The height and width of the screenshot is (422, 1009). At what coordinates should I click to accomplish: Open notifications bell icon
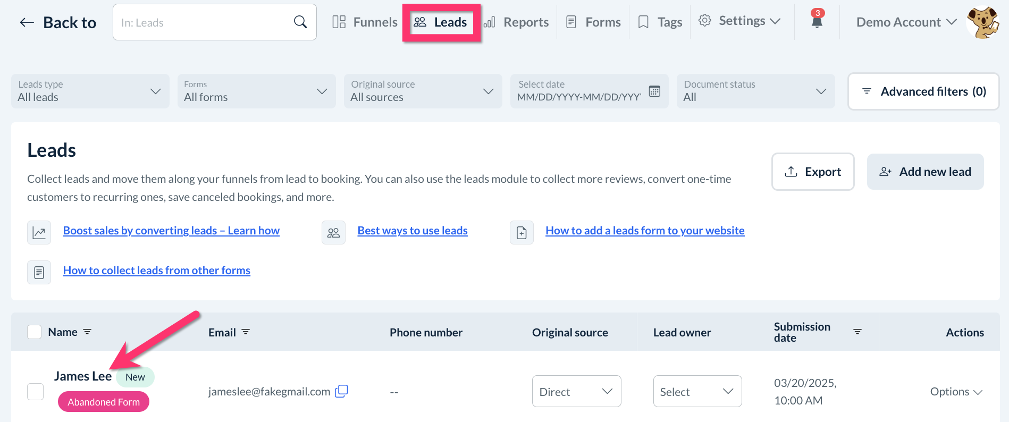[817, 21]
